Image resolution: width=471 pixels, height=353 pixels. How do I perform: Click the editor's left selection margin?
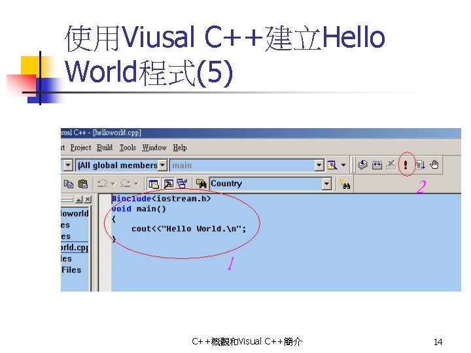(105, 243)
